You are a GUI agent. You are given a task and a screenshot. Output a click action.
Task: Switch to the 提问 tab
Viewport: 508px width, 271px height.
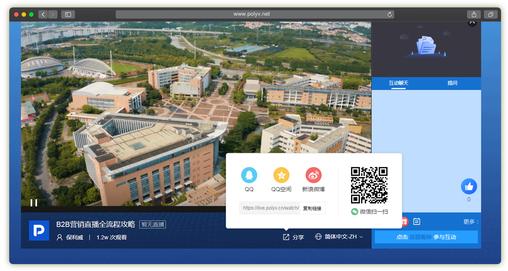pyautogui.click(x=452, y=83)
